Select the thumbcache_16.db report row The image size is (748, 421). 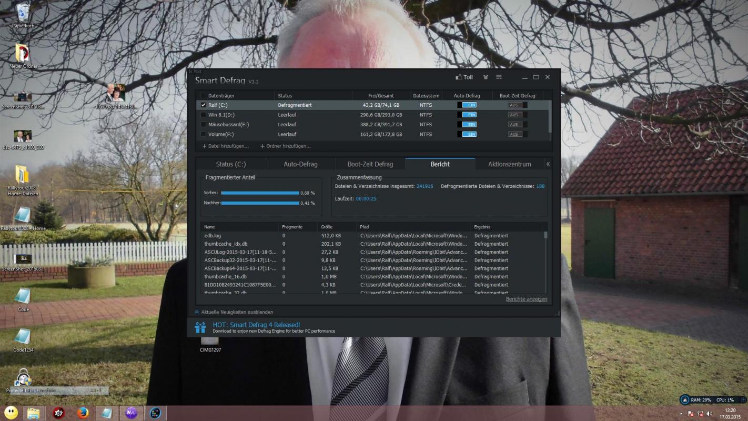pos(371,277)
